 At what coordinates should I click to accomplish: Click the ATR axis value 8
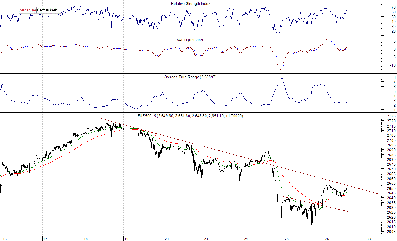(x=394, y=77)
